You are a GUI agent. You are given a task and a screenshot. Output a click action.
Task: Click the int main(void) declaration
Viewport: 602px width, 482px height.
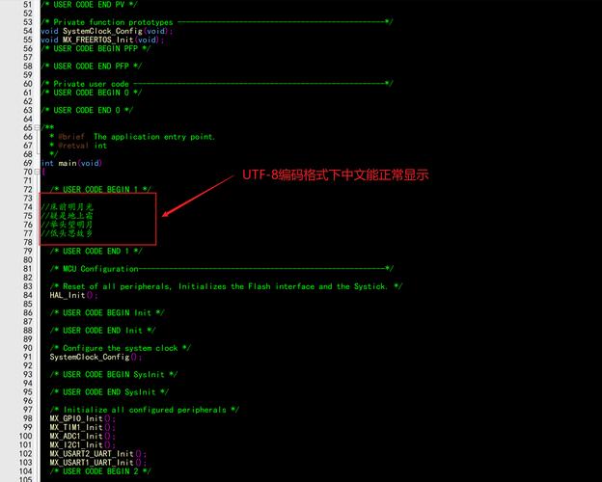coord(71,163)
